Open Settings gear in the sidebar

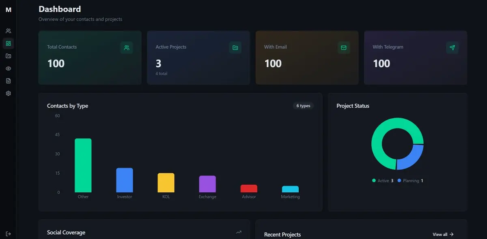(9, 94)
